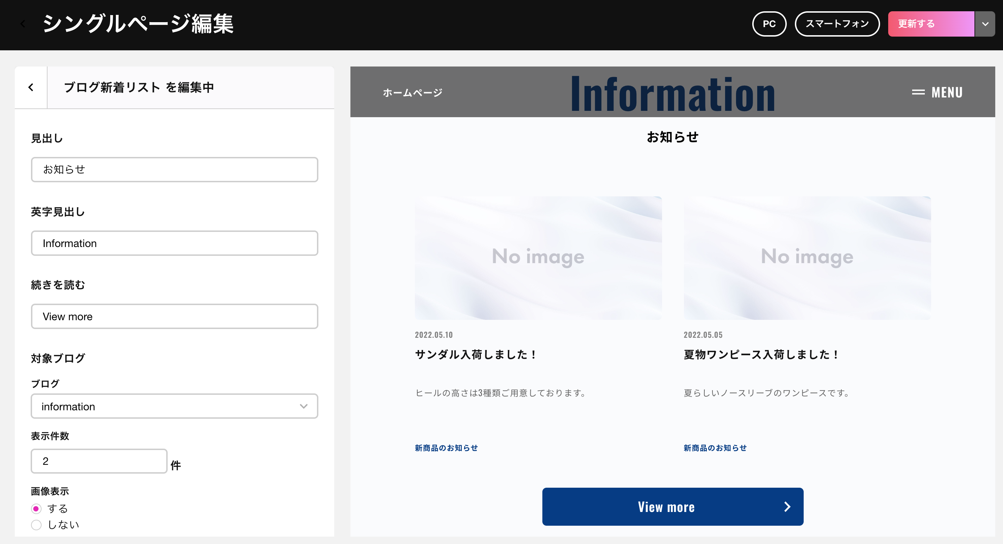Open the hamburger MENU icon in preview
The width and height of the screenshot is (1003, 544).
(918, 92)
